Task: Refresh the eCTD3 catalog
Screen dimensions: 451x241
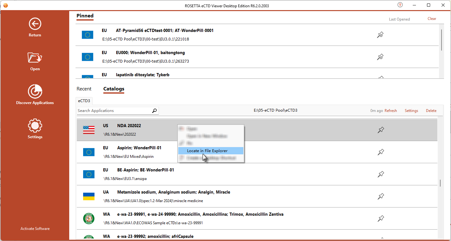Action: pyautogui.click(x=391, y=111)
